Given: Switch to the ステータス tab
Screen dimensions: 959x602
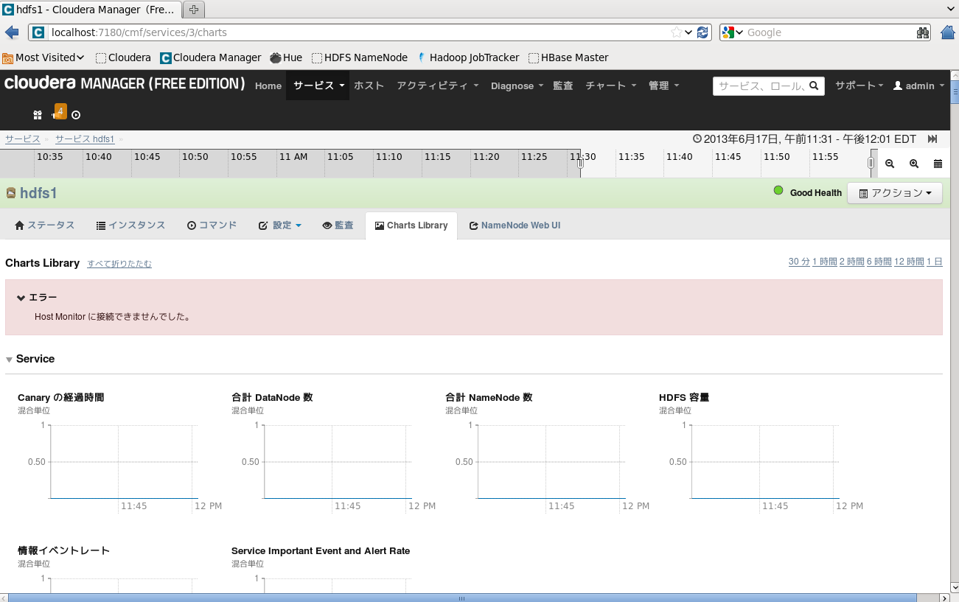Looking at the screenshot, I should [x=45, y=225].
